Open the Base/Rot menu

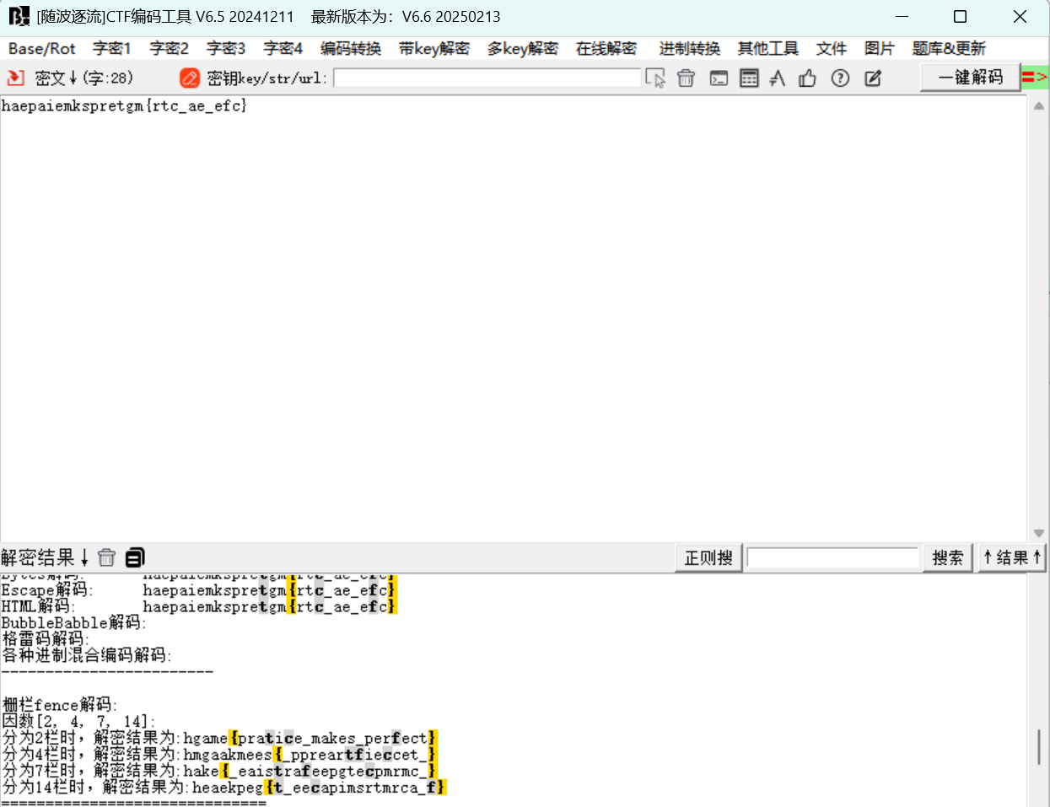coord(41,48)
